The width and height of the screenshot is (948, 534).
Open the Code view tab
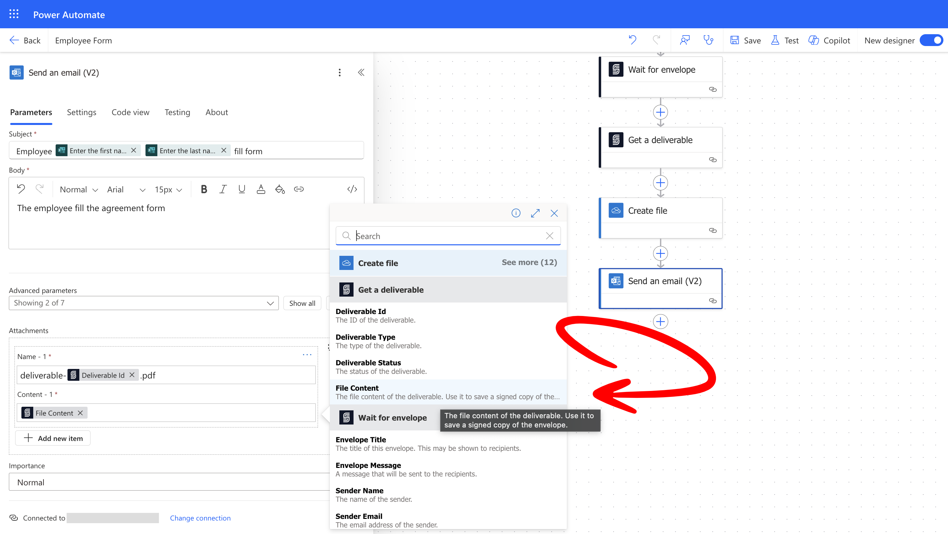130,112
